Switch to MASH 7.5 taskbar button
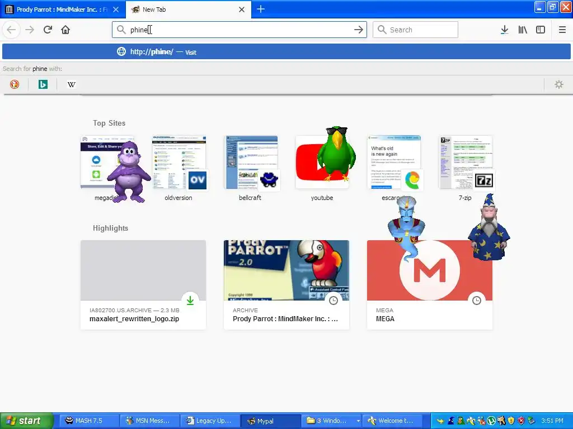 (x=89, y=421)
